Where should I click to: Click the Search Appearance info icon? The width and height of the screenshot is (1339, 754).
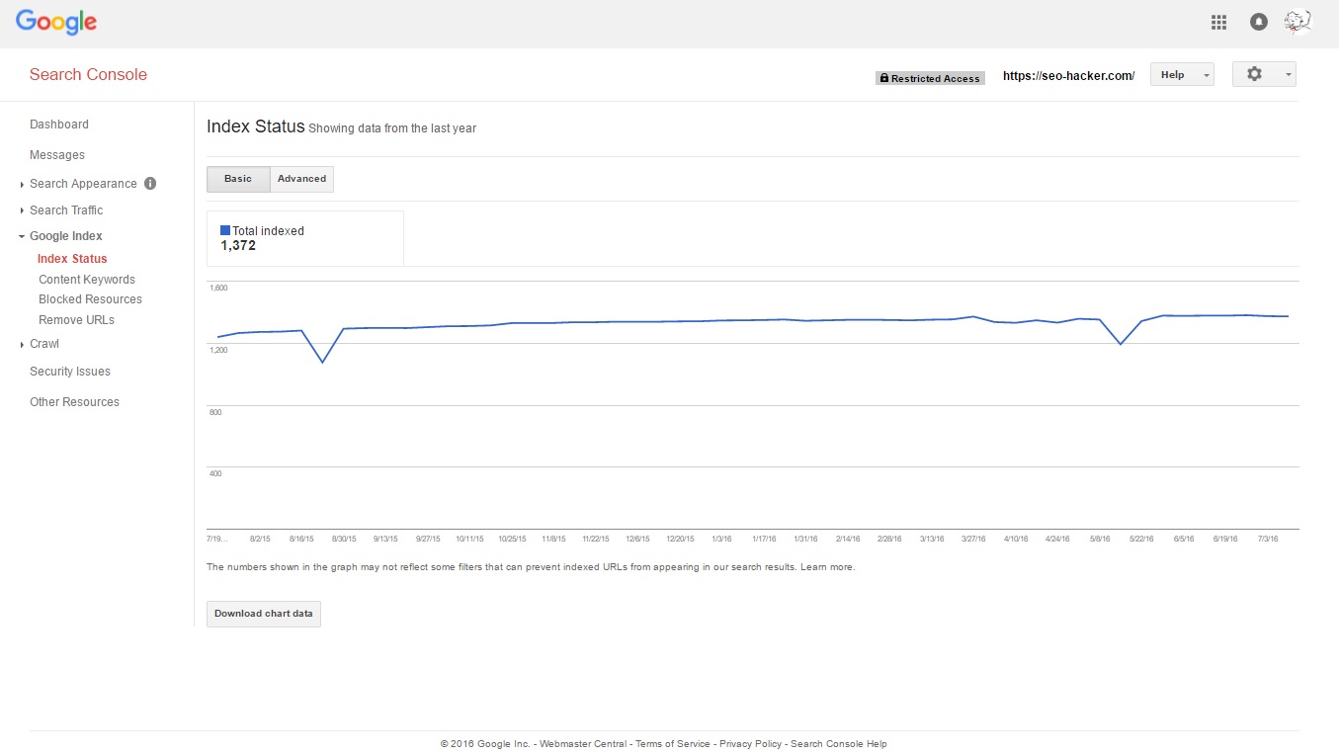[150, 183]
